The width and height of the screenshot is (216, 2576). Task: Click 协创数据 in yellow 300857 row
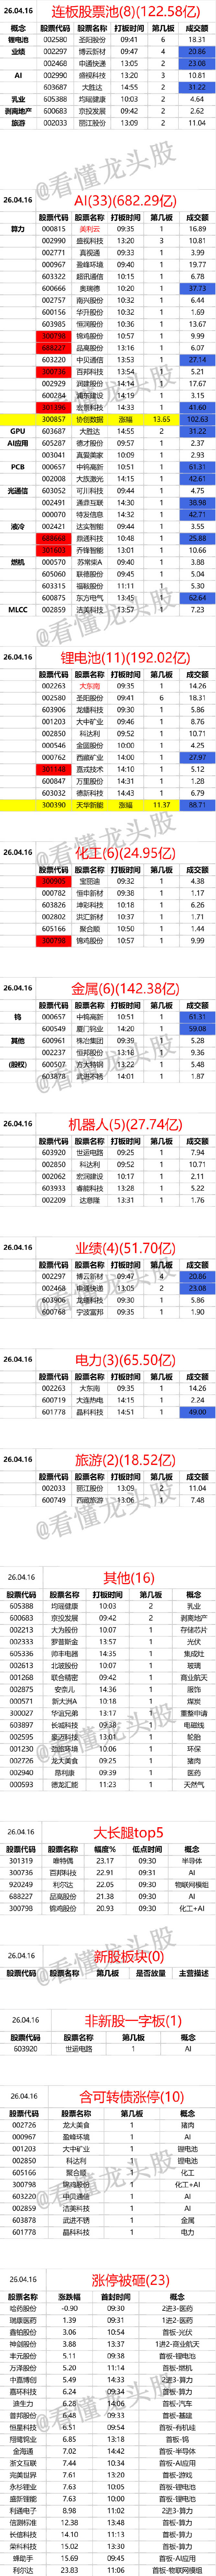click(x=90, y=420)
